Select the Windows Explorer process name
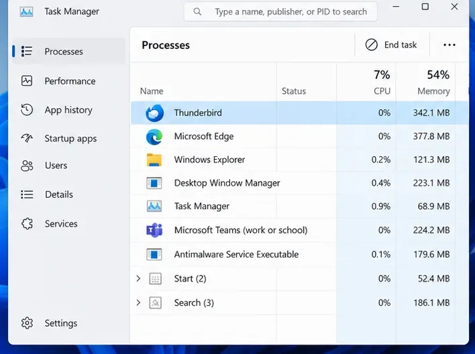The image size is (475, 354). [x=209, y=160]
